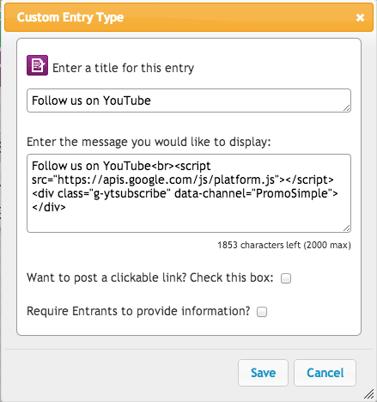Place cursor after the closing div tag
Image resolution: width=377 pixels, height=402 pixels.
point(66,207)
